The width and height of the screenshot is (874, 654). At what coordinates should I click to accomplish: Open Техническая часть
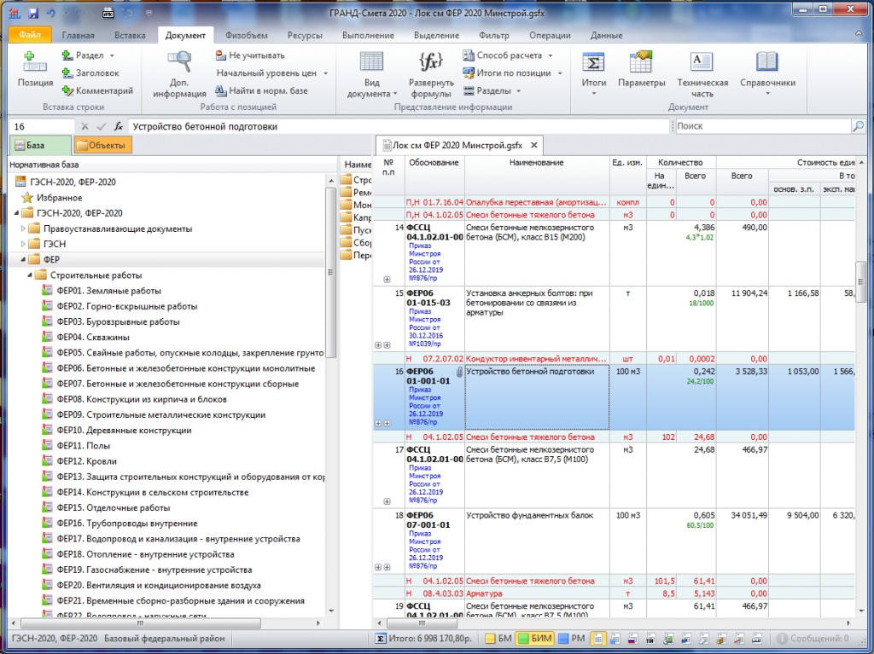click(x=702, y=75)
